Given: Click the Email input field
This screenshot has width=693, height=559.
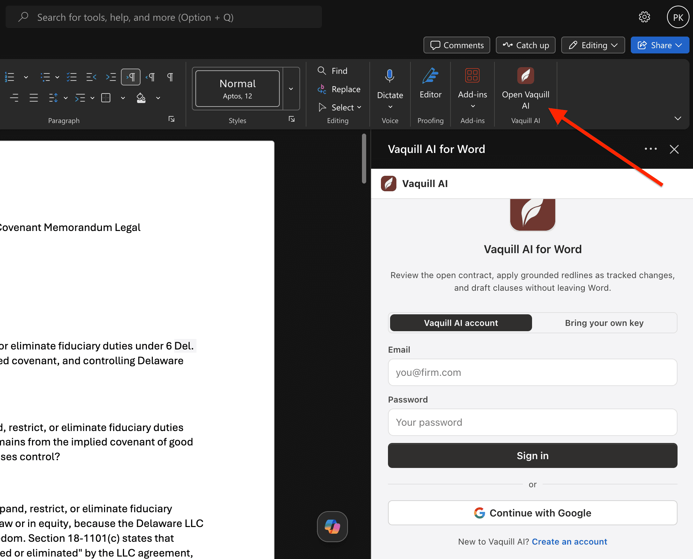Looking at the screenshot, I should tap(532, 372).
